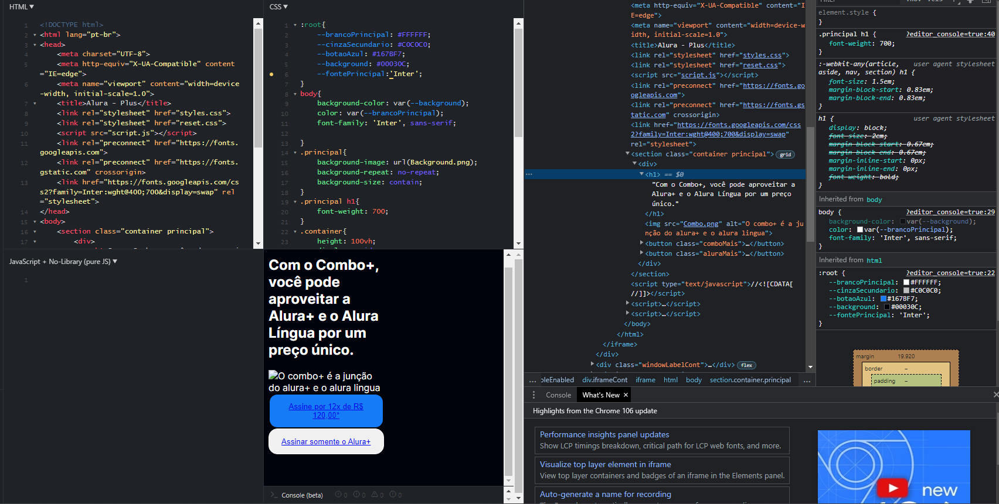Open the HTML panel language dropdown
This screenshot has width=999, height=504.
pyautogui.click(x=22, y=7)
